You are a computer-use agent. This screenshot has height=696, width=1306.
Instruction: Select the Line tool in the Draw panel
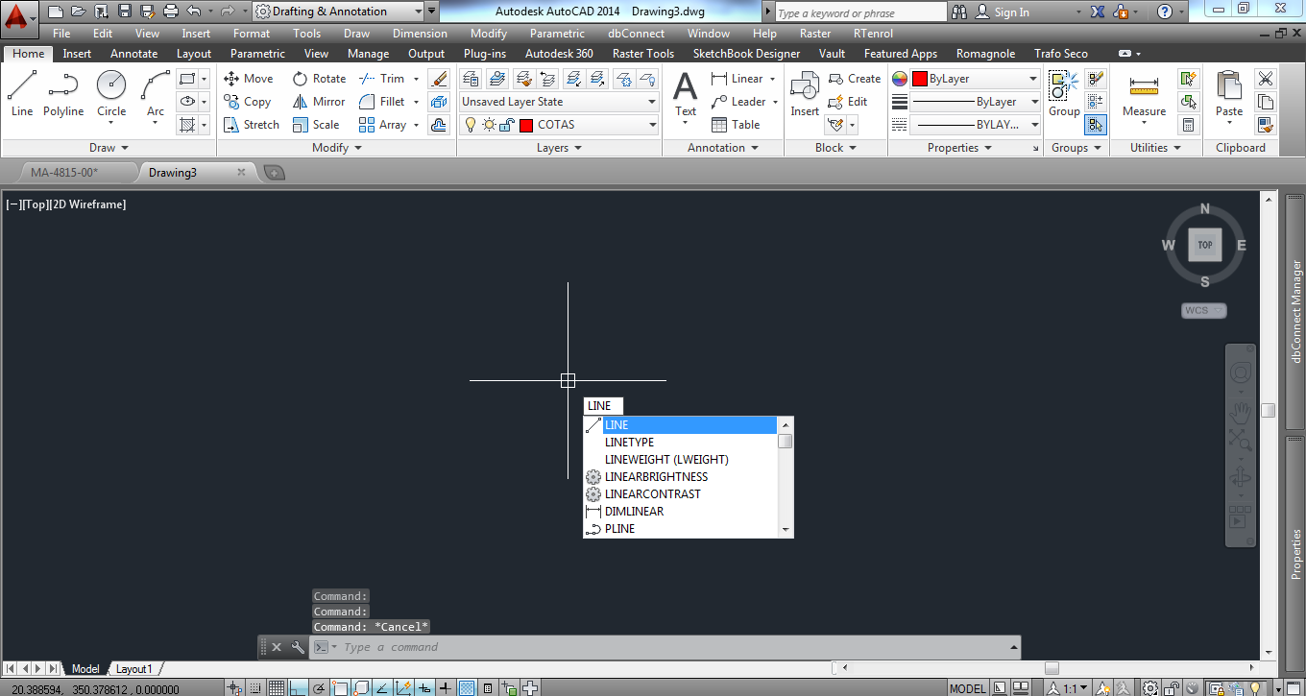coord(21,91)
